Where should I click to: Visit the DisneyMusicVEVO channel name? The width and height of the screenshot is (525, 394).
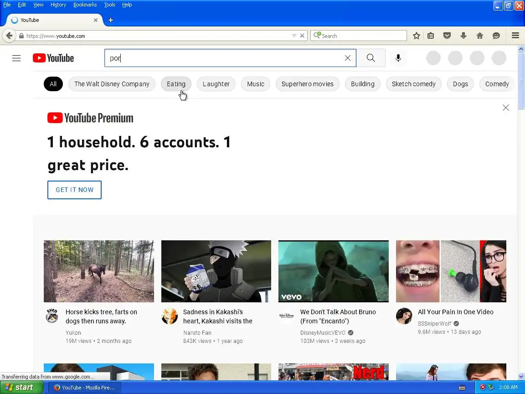pyautogui.click(x=323, y=333)
